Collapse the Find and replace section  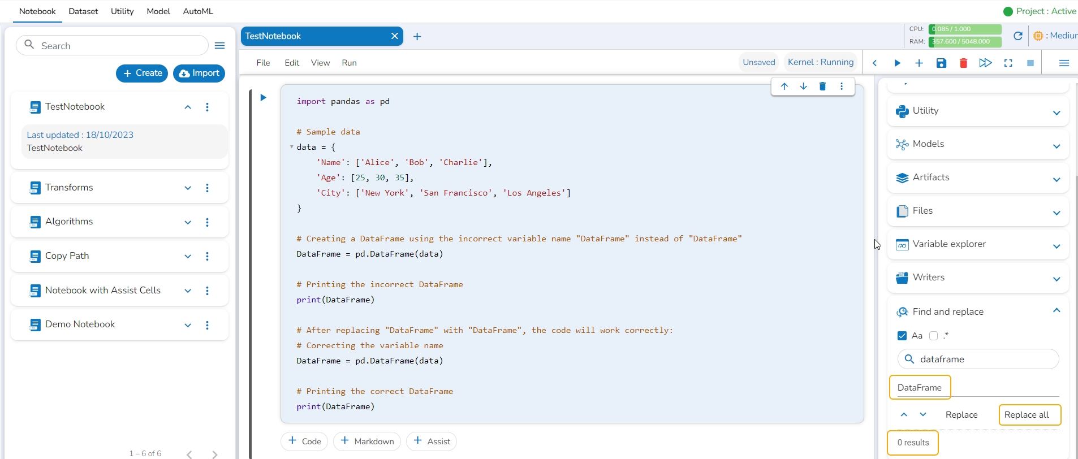point(1057,311)
